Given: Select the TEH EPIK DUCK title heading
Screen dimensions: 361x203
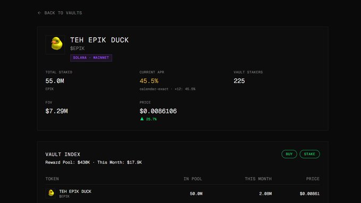Looking at the screenshot, I should click(99, 40).
